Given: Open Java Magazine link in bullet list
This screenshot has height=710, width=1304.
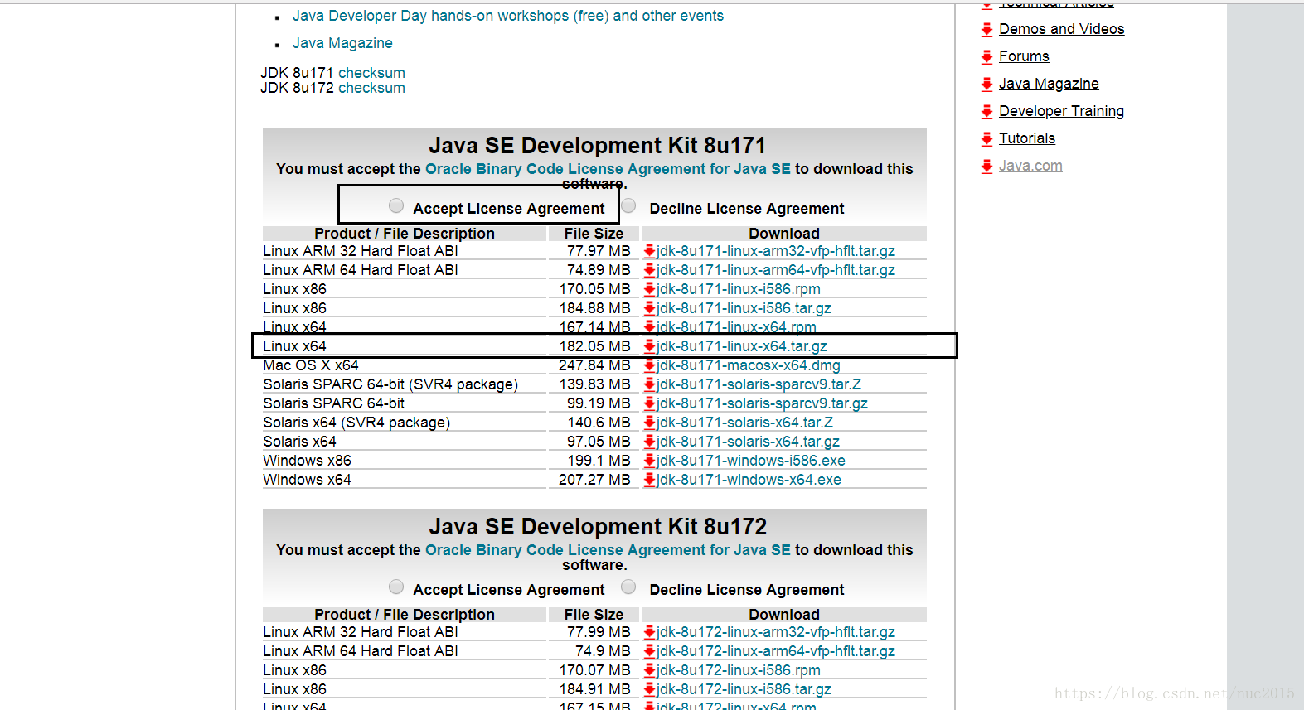Looking at the screenshot, I should pyautogui.click(x=342, y=43).
